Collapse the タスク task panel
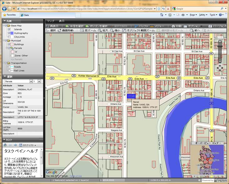Screen dimensions: 229x184 4,140
